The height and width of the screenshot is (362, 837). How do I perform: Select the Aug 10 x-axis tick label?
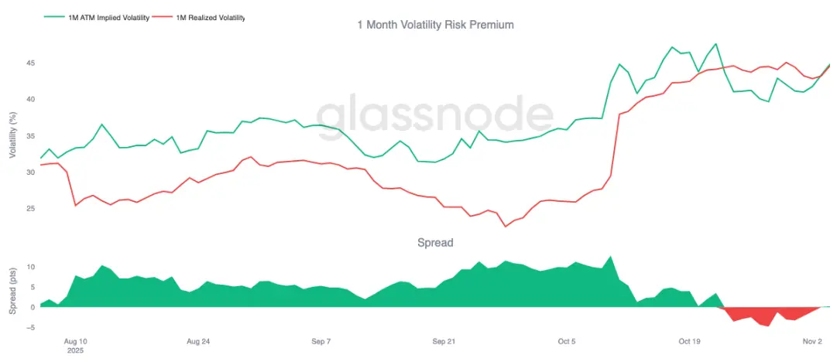(75, 340)
